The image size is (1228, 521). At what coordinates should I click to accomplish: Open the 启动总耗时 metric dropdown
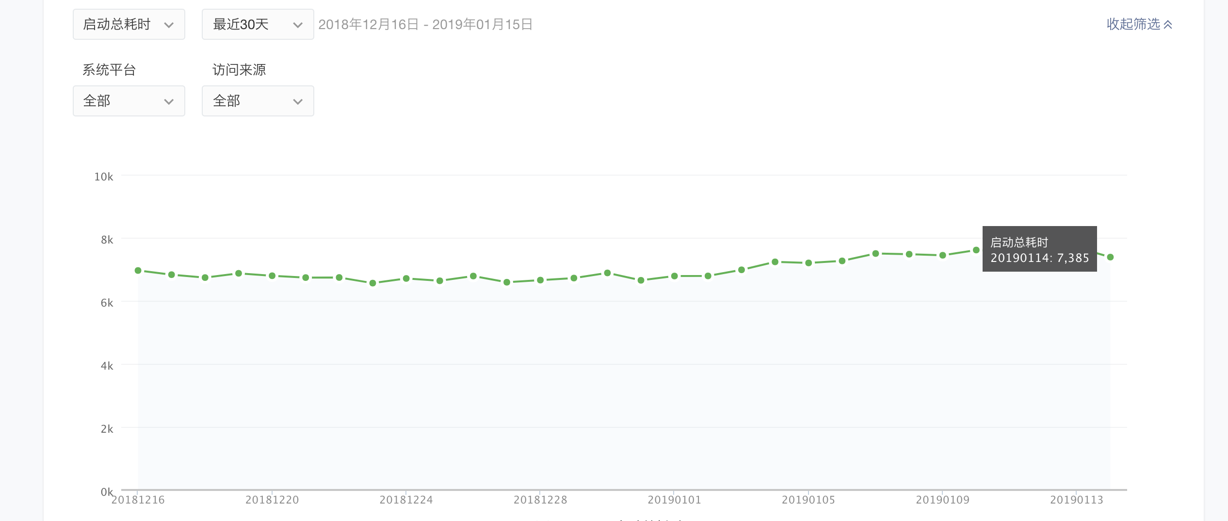point(129,24)
